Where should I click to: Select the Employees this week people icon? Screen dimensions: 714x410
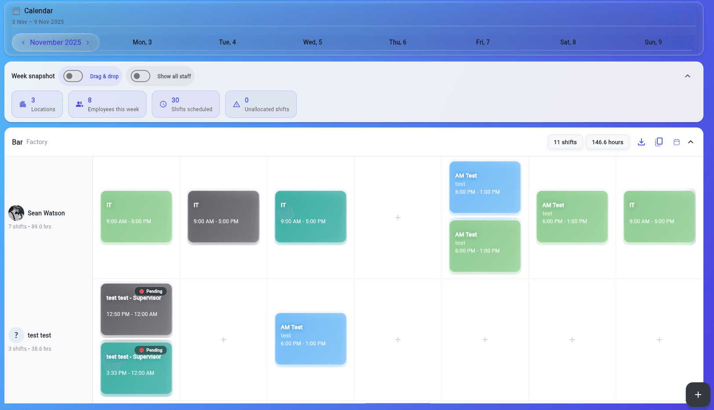pos(79,104)
